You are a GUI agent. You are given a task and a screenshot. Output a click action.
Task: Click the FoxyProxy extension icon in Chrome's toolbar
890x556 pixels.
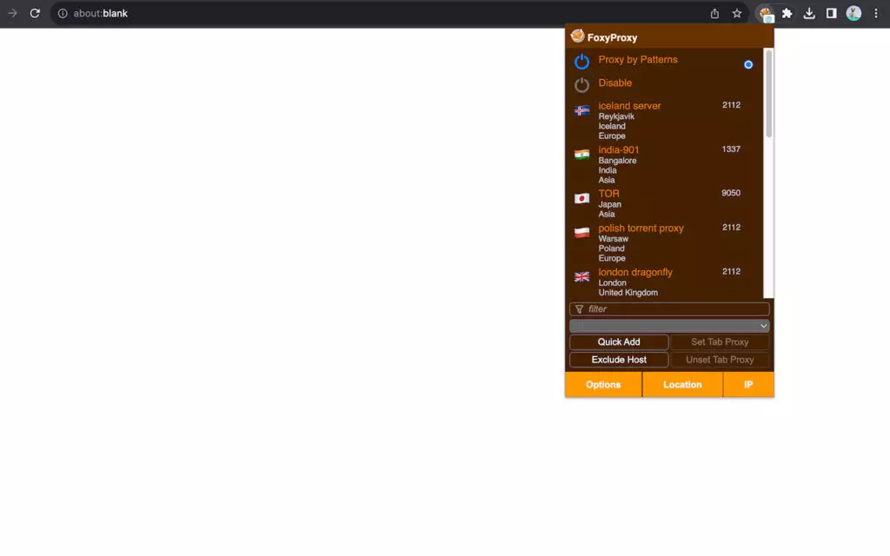(765, 13)
